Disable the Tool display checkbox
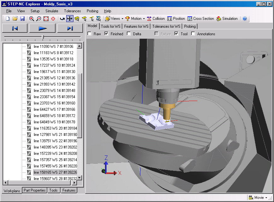The height and width of the screenshot is (202, 274). click(x=176, y=34)
